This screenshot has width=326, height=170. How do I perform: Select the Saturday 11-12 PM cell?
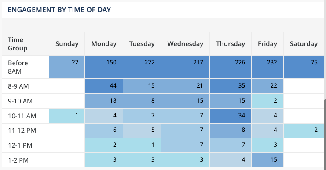pyautogui.click(x=304, y=131)
